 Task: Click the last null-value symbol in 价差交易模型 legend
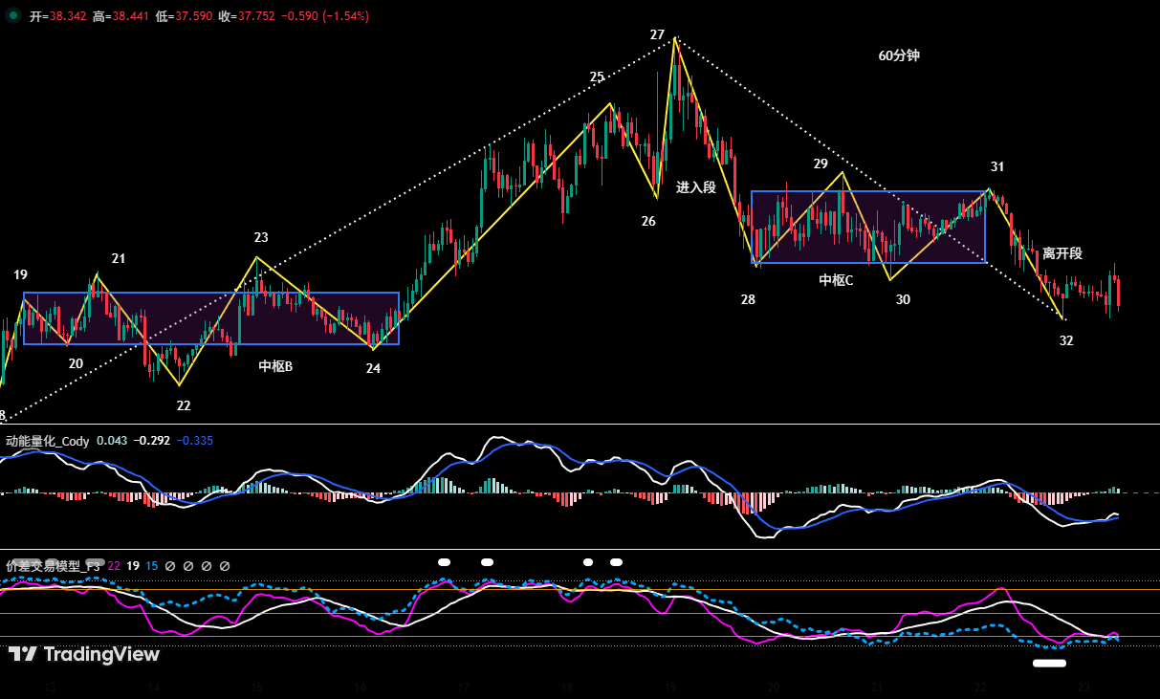pyautogui.click(x=225, y=566)
